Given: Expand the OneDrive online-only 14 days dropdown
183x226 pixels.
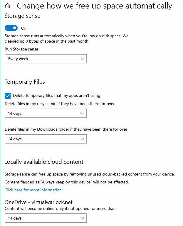Looking at the screenshot, I should 46,218.
